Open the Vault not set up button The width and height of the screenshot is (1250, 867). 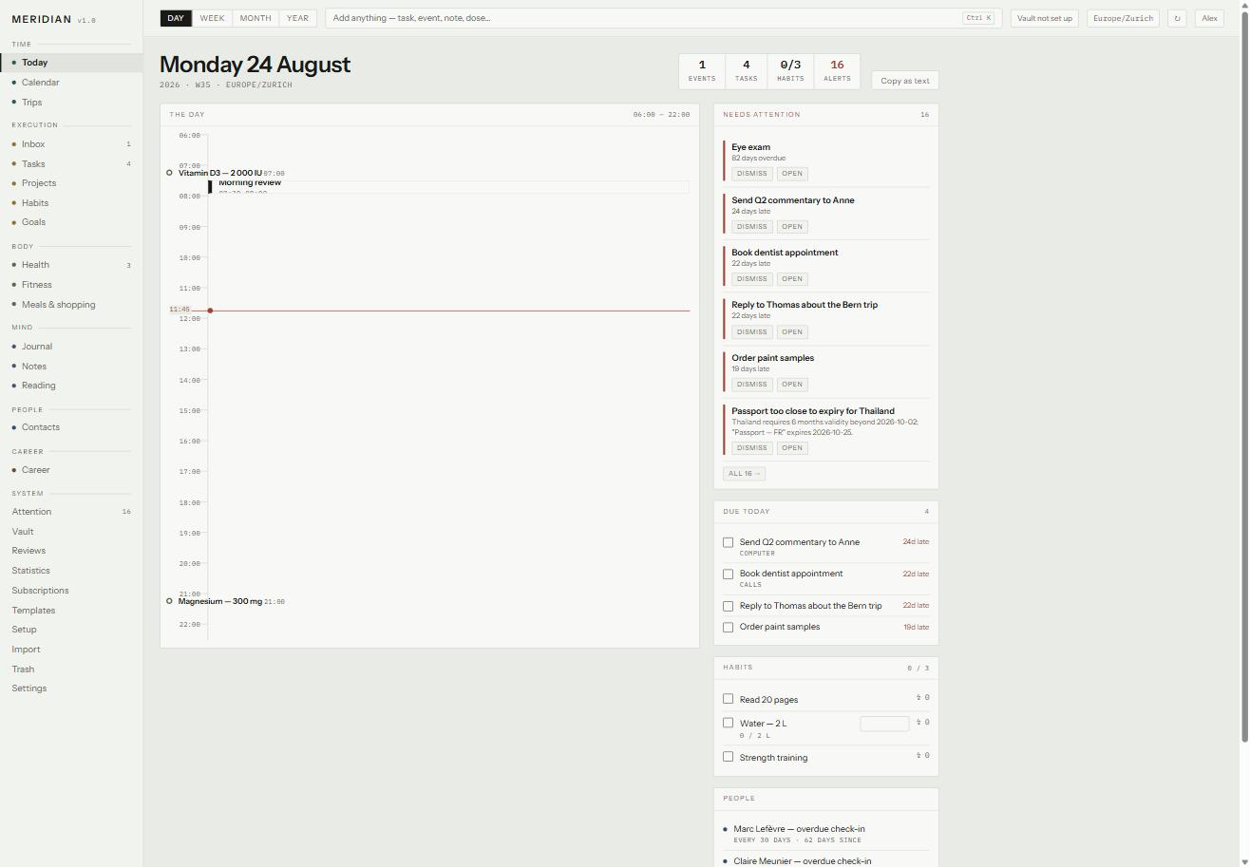pos(1045,18)
